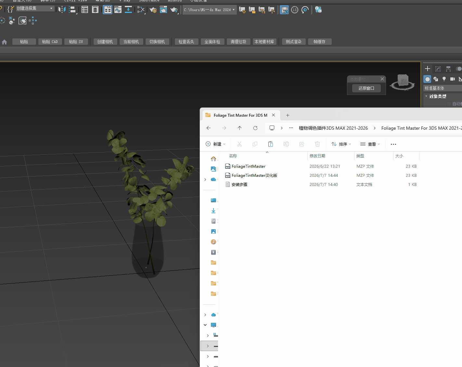Click the circular 15 timer icon

click(295, 10)
